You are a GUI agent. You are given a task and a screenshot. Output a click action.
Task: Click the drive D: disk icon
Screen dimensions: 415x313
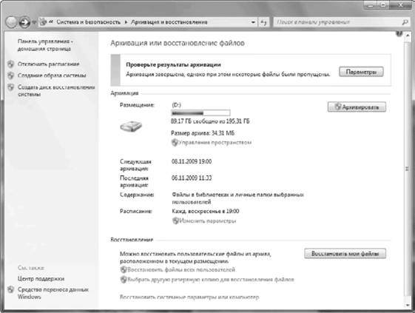(131, 126)
